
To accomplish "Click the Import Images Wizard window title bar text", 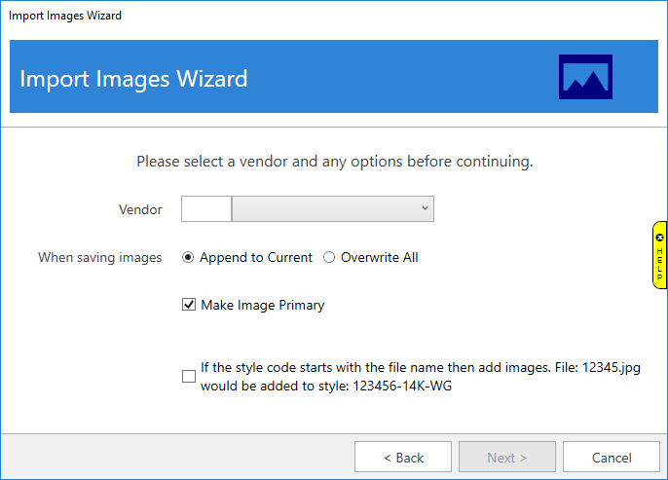I will (x=65, y=16).
